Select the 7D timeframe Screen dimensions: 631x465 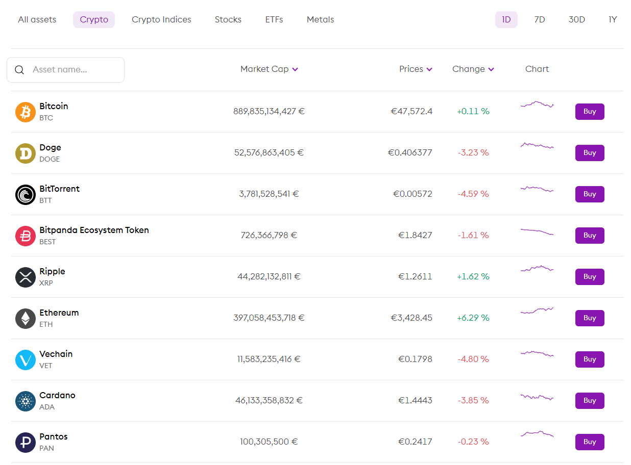[540, 19]
